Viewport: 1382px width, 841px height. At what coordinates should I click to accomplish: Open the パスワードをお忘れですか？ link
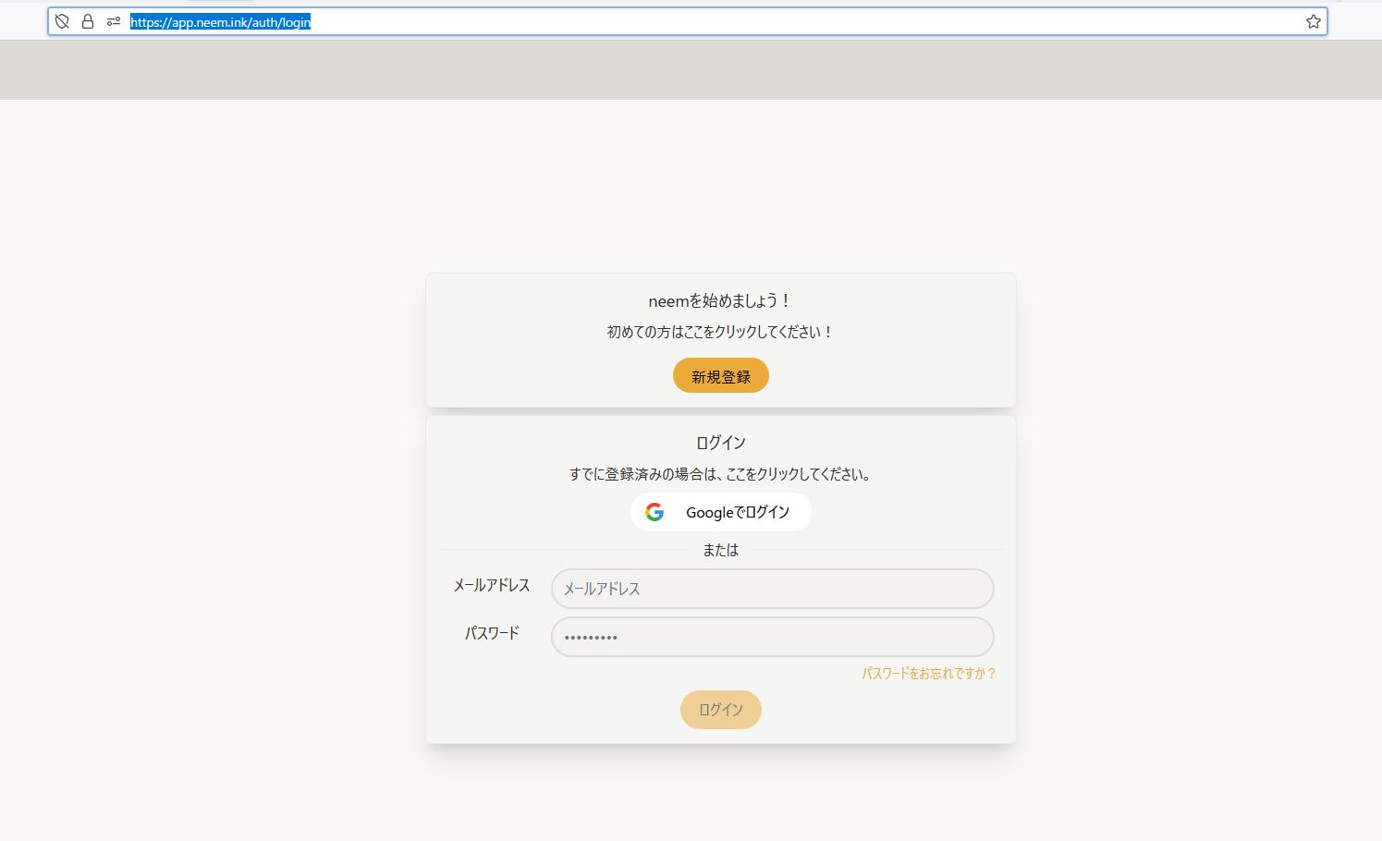click(927, 673)
